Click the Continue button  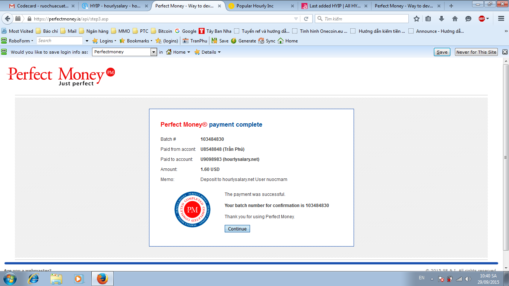click(237, 229)
